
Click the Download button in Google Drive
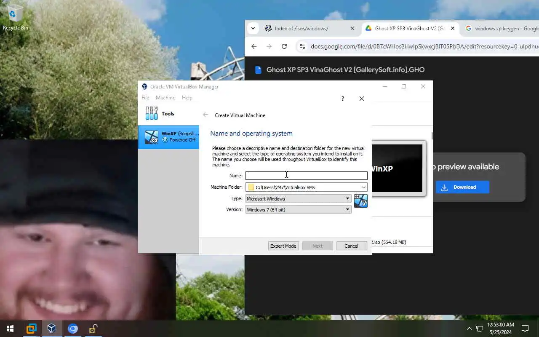click(x=462, y=187)
